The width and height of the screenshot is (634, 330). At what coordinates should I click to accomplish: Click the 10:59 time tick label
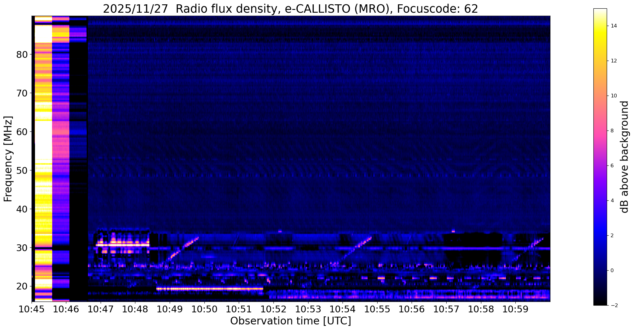coord(515,309)
